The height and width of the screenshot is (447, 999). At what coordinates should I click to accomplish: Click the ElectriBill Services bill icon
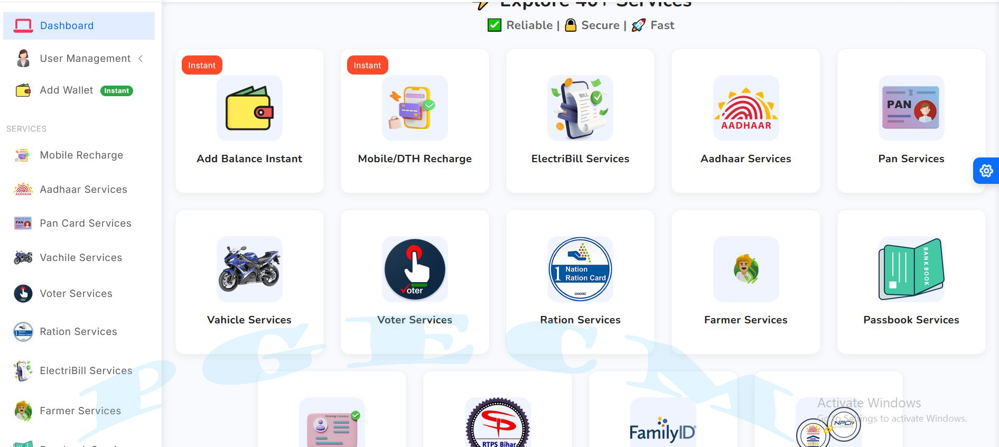580,108
